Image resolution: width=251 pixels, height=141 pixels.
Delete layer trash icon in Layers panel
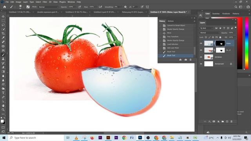click(x=231, y=121)
